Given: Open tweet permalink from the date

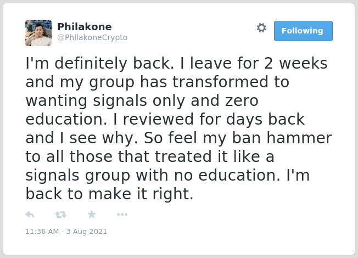Looking at the screenshot, I should click(x=66, y=232).
